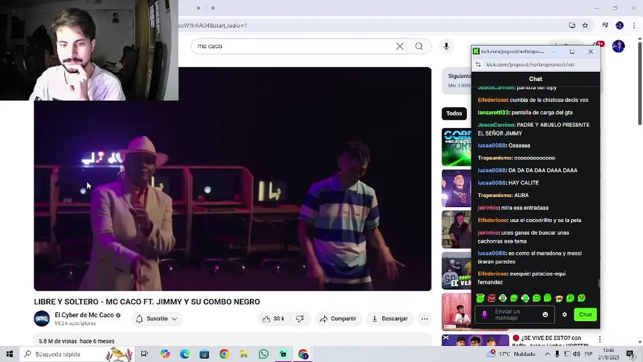Viewport: 643px width, 362px height.
Task: Click chat message 'HAY CALITE'
Action: 523,183
